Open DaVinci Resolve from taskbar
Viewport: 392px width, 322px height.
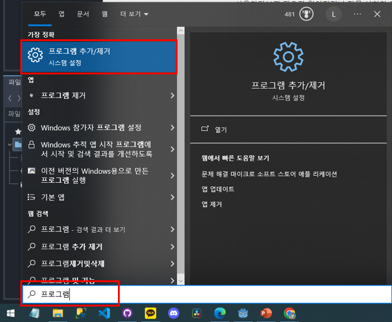point(197,313)
